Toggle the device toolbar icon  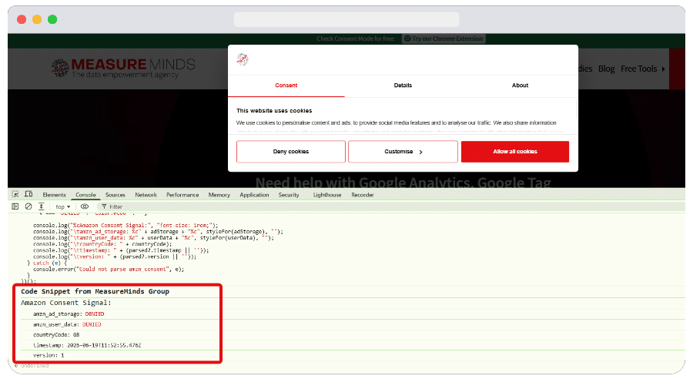(x=28, y=194)
